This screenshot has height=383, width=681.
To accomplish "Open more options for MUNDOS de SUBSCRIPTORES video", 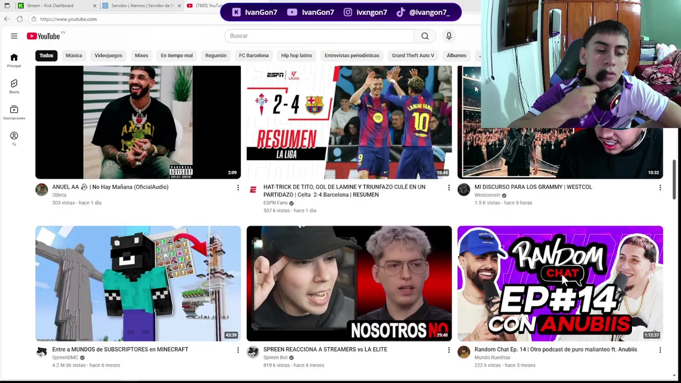I will tap(238, 350).
